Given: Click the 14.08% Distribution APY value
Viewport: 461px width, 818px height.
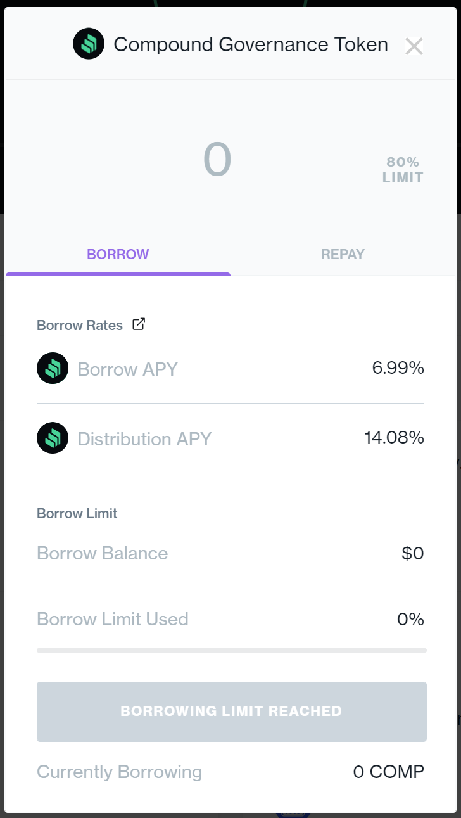Looking at the screenshot, I should [x=394, y=438].
